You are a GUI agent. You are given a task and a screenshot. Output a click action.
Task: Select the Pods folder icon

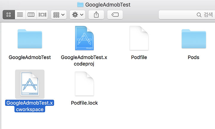[x=194, y=39]
